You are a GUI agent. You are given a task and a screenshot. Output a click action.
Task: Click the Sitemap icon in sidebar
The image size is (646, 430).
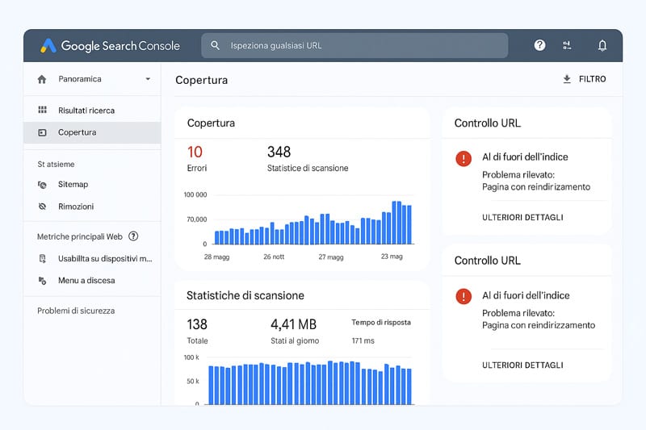pyautogui.click(x=42, y=185)
